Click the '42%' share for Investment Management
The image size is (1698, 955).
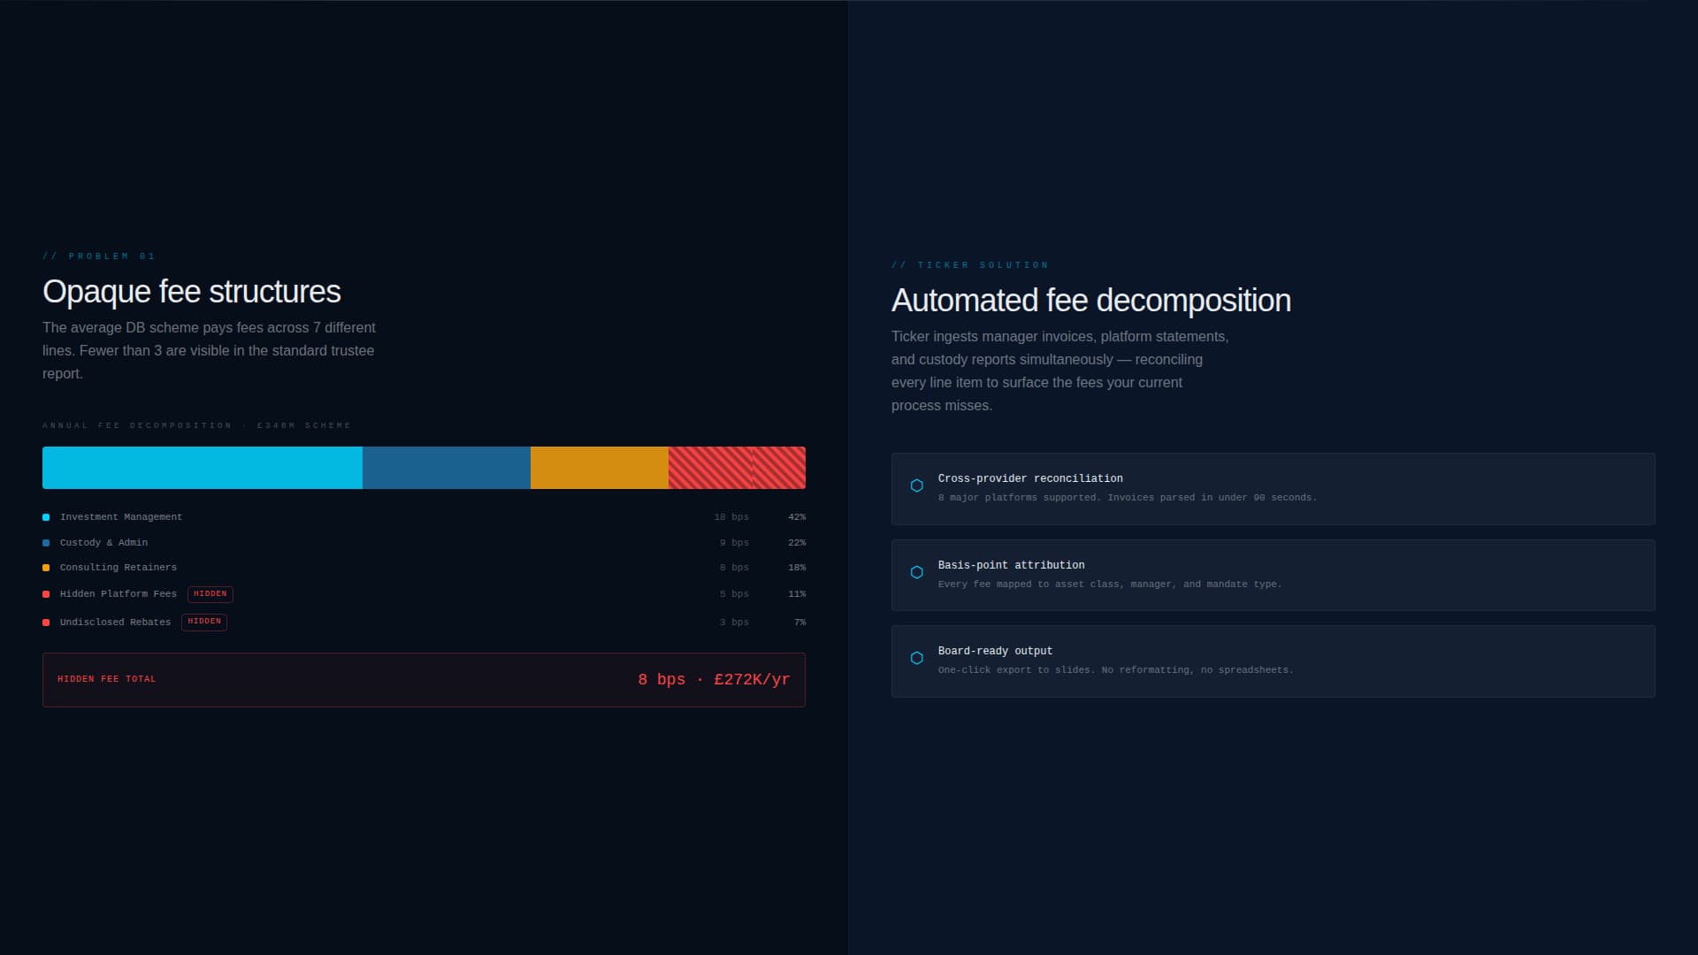tap(797, 517)
